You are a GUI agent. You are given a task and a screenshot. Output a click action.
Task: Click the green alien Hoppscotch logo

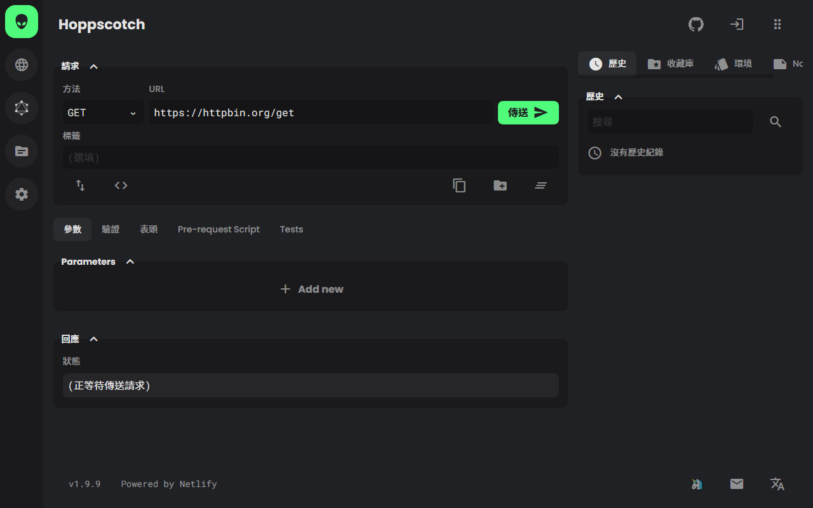tap(22, 22)
